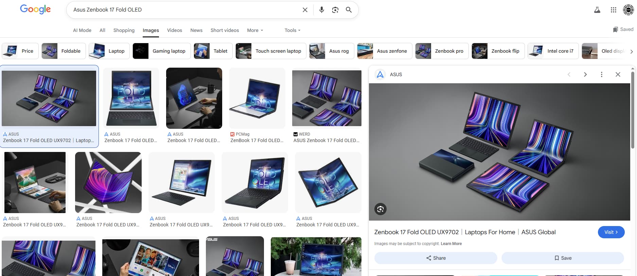The image size is (637, 276).
Task: Search inside image with lens overlay button
Action: [x=381, y=209]
